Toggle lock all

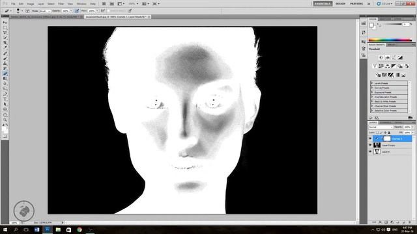coord(390,133)
